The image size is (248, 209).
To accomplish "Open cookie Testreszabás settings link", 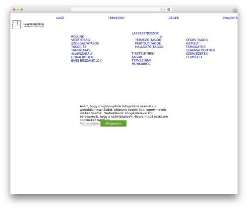I will pyautogui.click(x=90, y=124).
